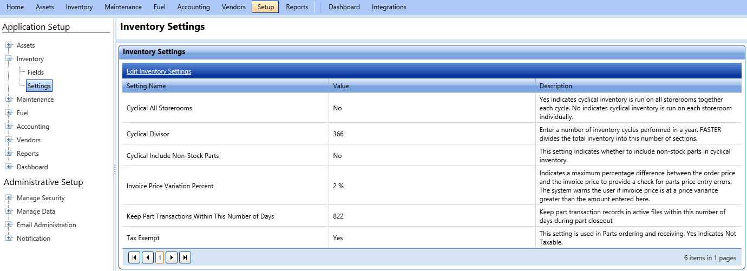Viewport: 747px width, 271px height.
Task: Click the value 822
Action: [x=338, y=216]
